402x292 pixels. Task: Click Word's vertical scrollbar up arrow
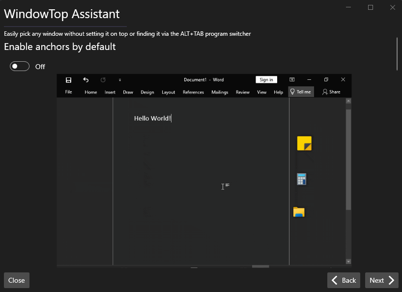pos(348,101)
